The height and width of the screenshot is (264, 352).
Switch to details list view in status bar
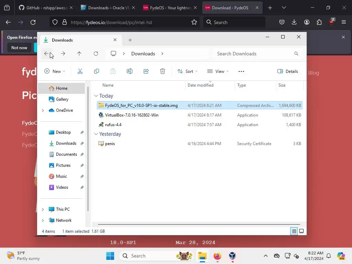294,231
